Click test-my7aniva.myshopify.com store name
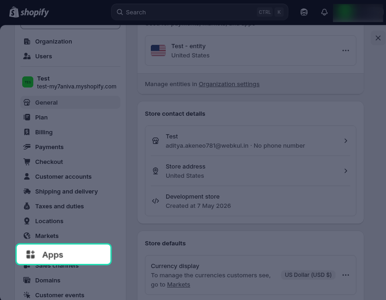The height and width of the screenshot is (300, 386). [76, 87]
